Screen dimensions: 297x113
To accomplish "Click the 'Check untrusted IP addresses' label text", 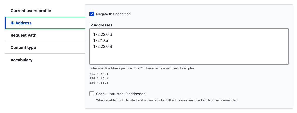I will pyautogui.click(x=121, y=94).
